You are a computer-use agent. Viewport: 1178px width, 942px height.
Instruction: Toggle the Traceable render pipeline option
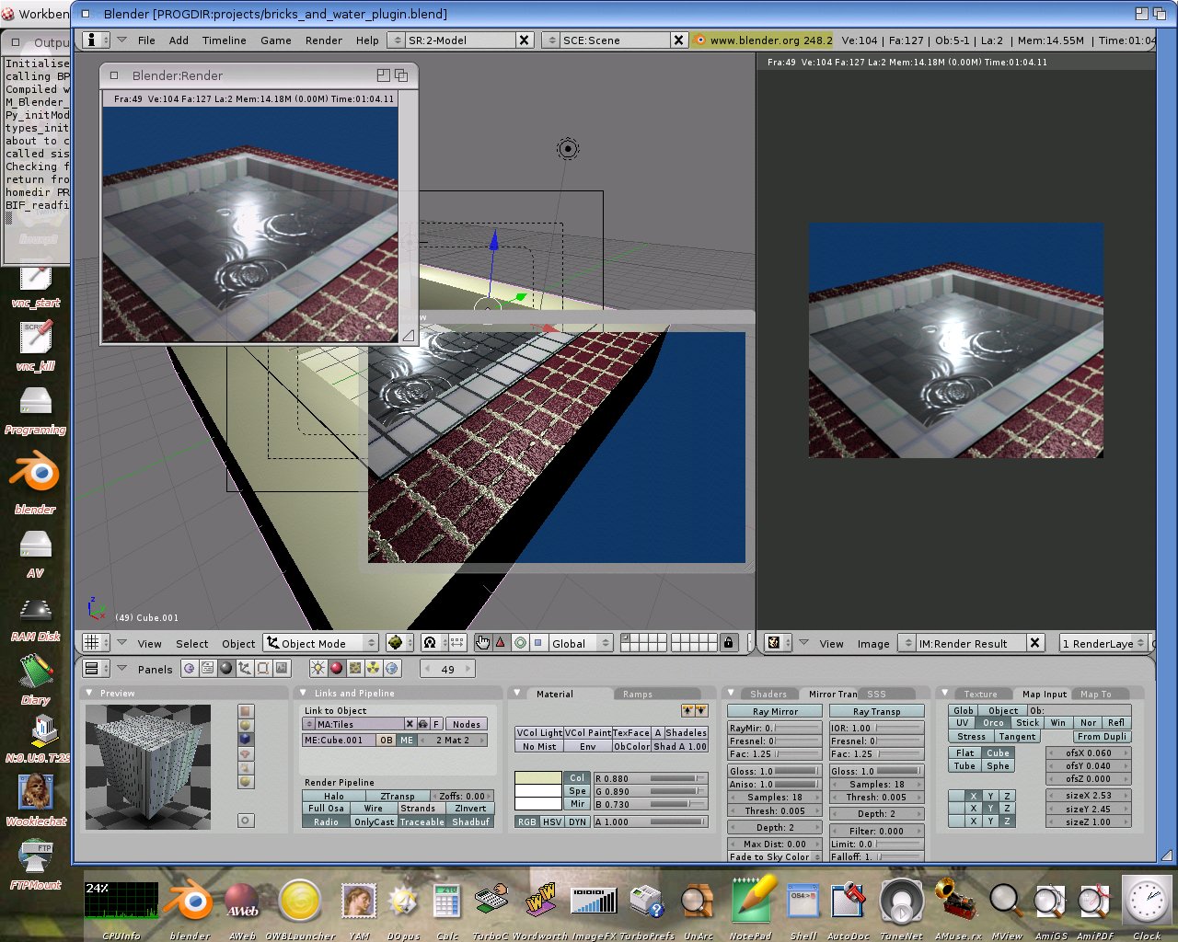click(422, 821)
